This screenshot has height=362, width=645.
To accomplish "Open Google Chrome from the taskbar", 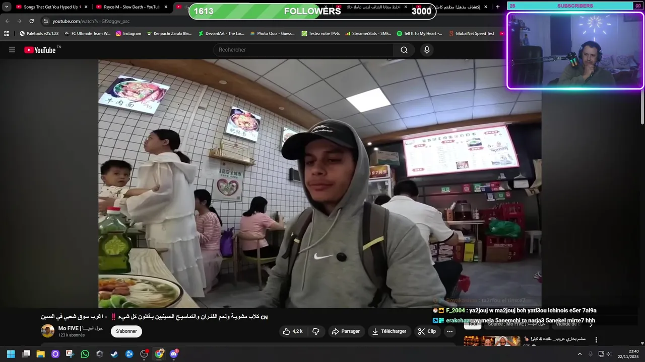I will click(x=159, y=354).
